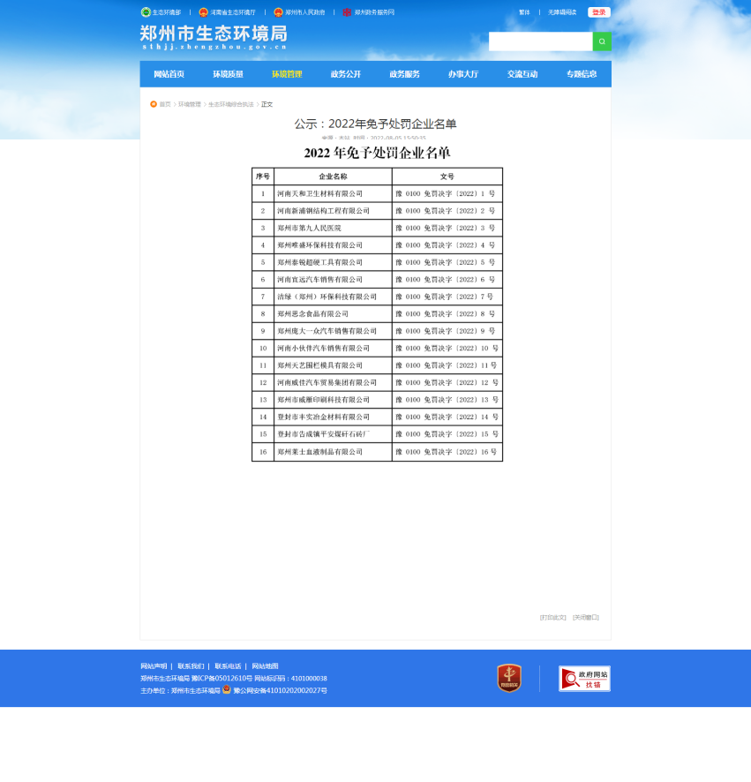This screenshot has width=751, height=782.
Task: Click the 郑州庞大一众汽车销售有限公司 cell
Action: tap(333, 331)
